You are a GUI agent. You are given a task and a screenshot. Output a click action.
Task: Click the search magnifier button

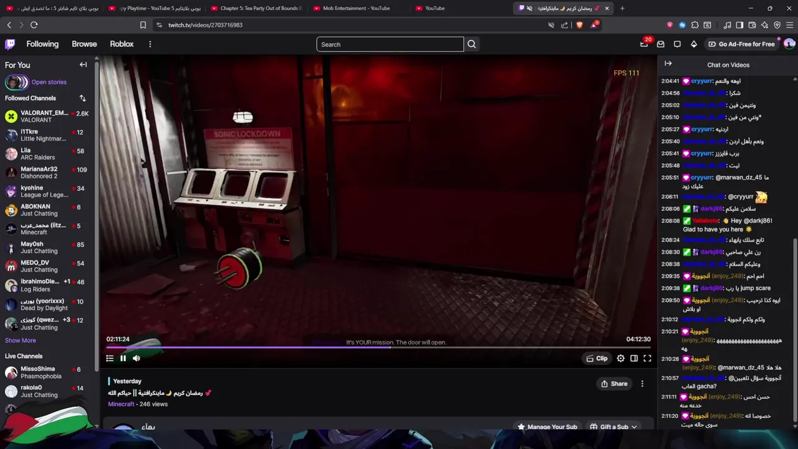pyautogui.click(x=471, y=44)
